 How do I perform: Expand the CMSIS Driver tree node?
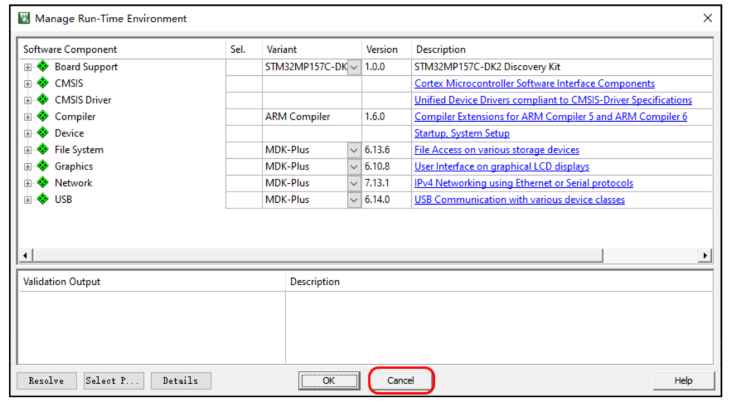28,100
